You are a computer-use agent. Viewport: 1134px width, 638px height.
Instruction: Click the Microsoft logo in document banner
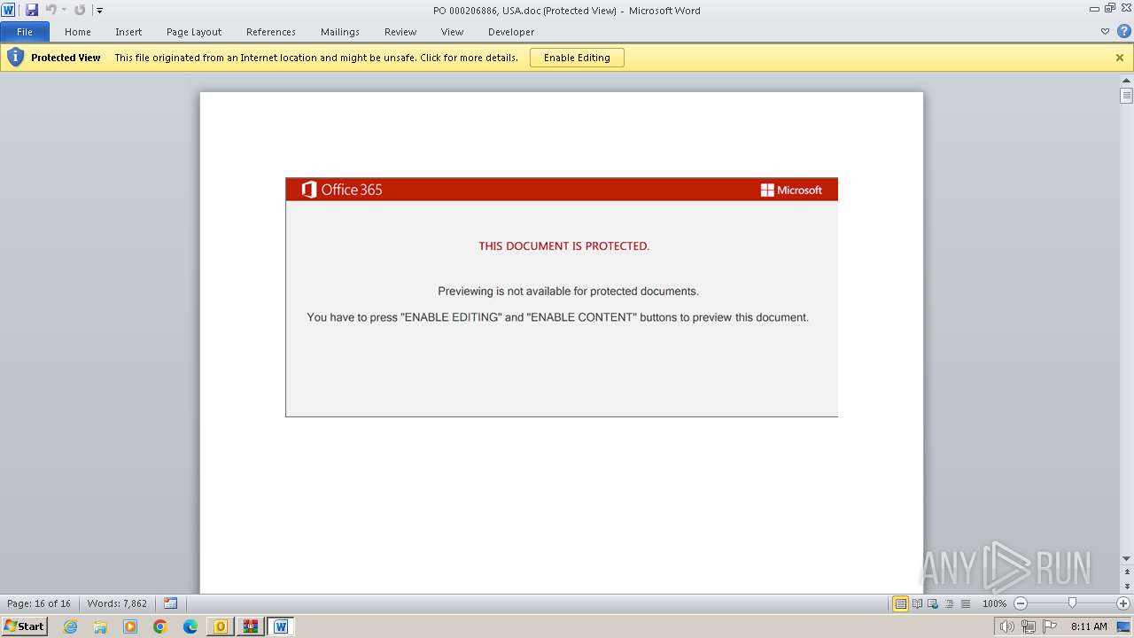[x=791, y=190]
